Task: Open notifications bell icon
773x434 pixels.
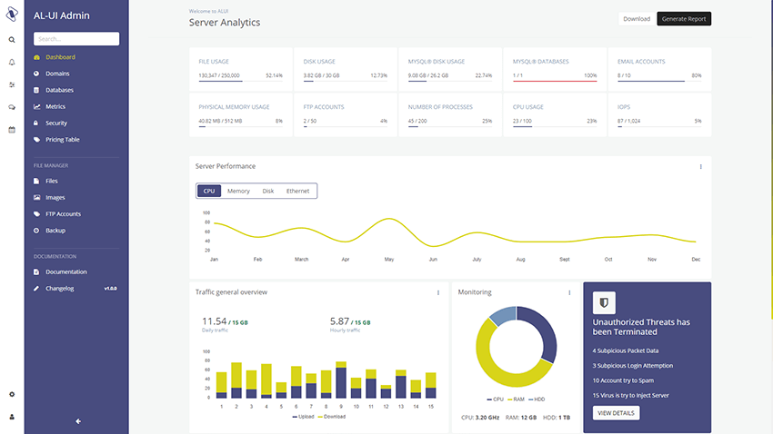Action: pos(12,62)
